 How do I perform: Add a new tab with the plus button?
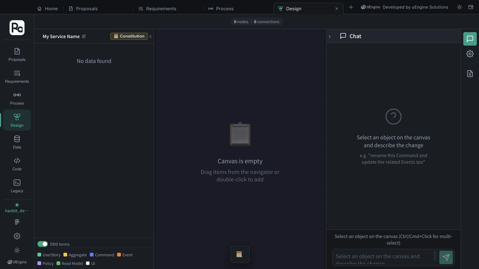pos(351,7)
